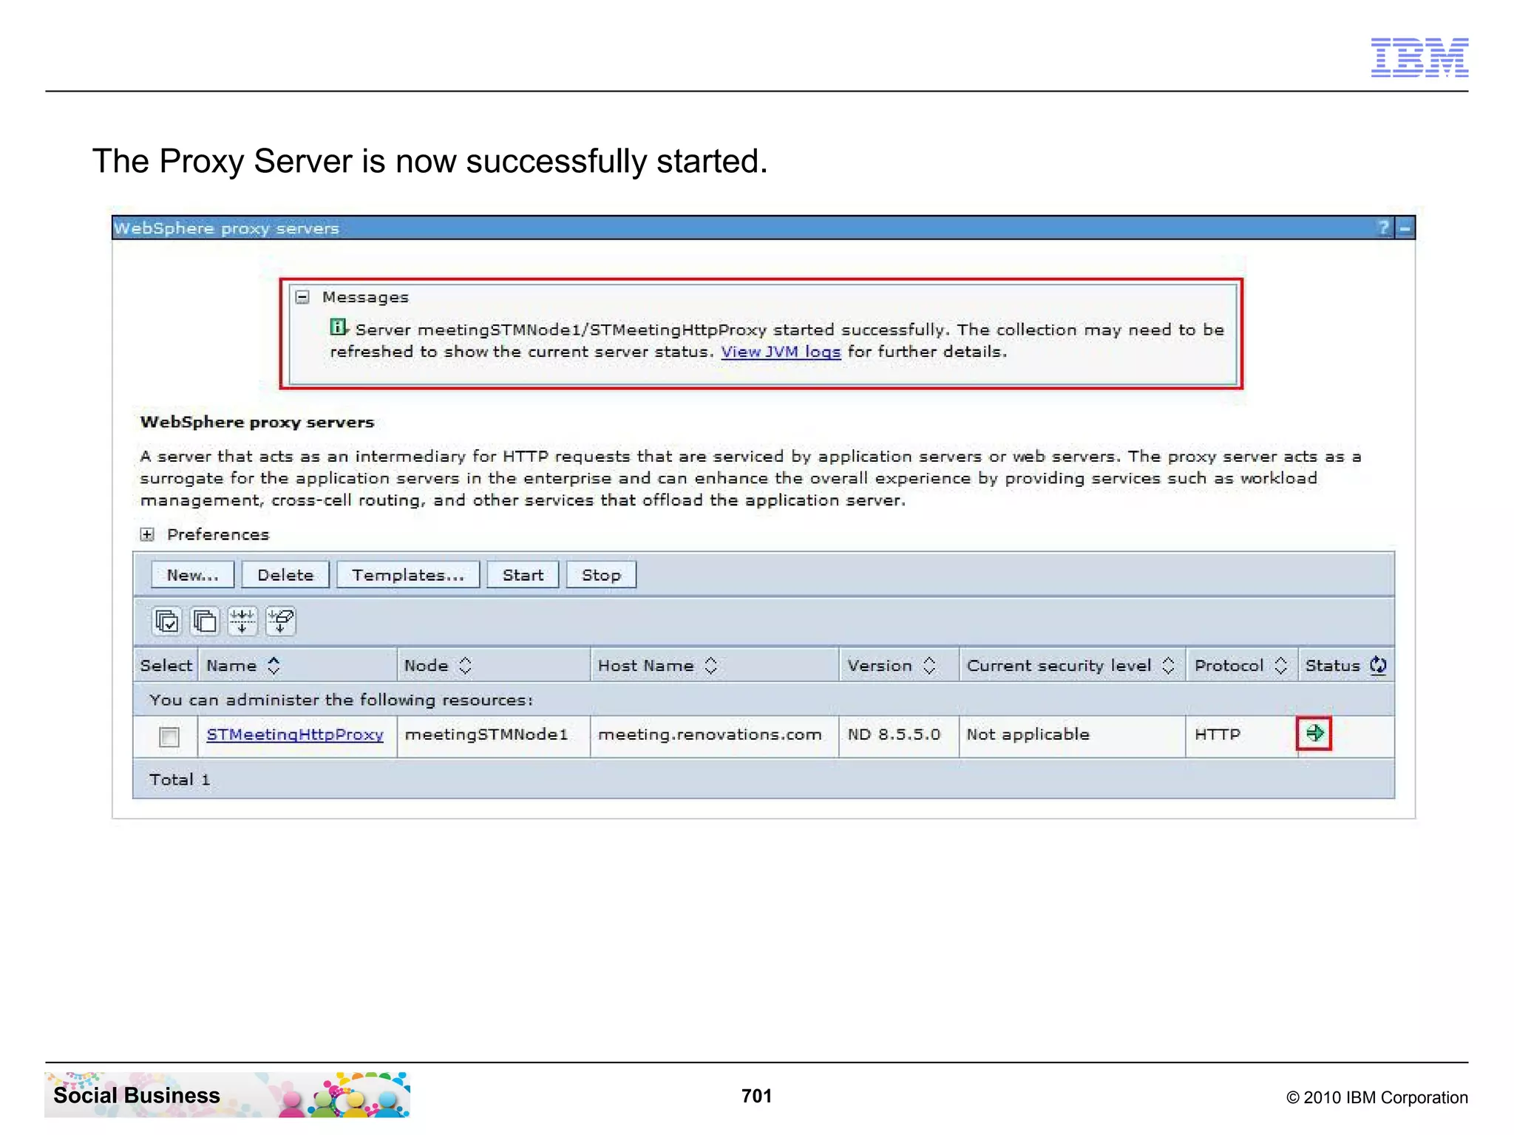Viewport: 1514px width, 1135px height.
Task: Minimize the WebSphere proxy servers portlet
Action: click(1405, 228)
